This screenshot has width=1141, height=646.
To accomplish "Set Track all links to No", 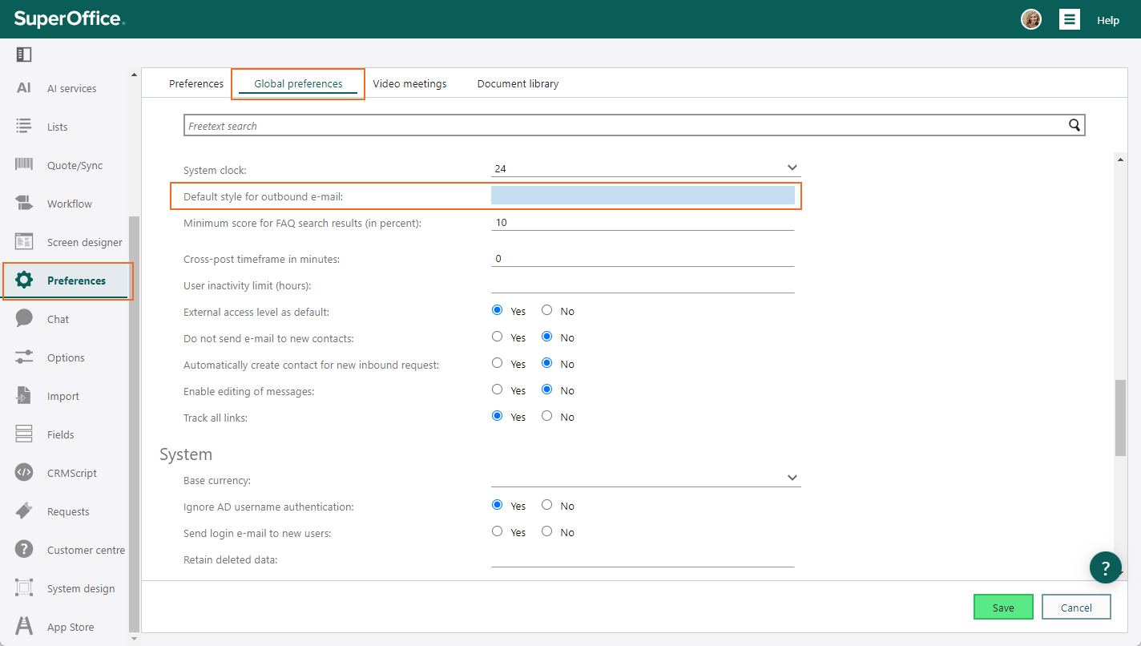I will [547, 416].
